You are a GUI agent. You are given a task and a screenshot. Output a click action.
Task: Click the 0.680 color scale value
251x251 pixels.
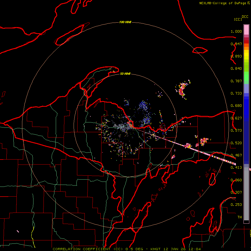[x=236, y=106]
